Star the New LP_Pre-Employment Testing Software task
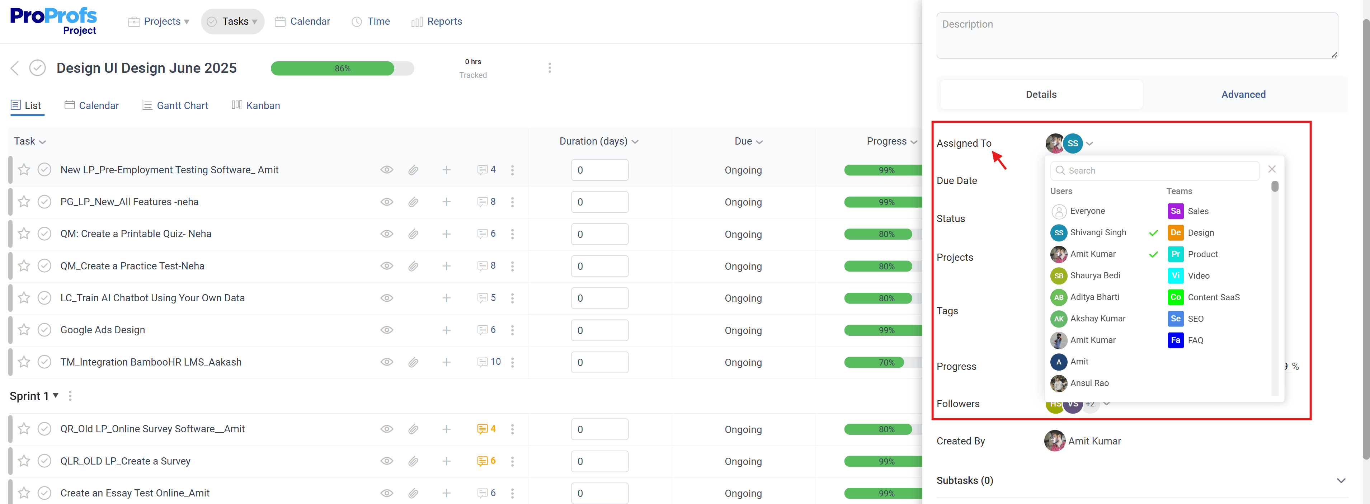This screenshot has width=1370, height=504. (x=24, y=170)
